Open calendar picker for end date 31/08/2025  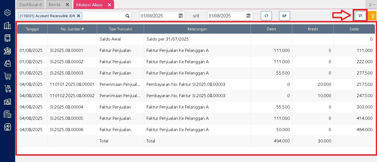tap(249, 16)
